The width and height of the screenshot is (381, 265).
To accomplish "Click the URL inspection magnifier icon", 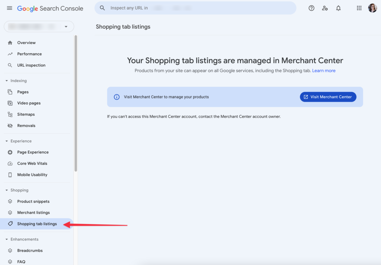I will click(10, 65).
